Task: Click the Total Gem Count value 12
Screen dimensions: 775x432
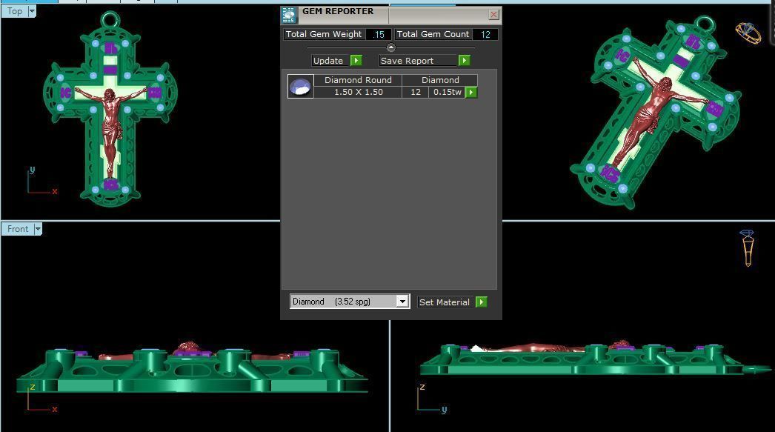Action: [485, 34]
